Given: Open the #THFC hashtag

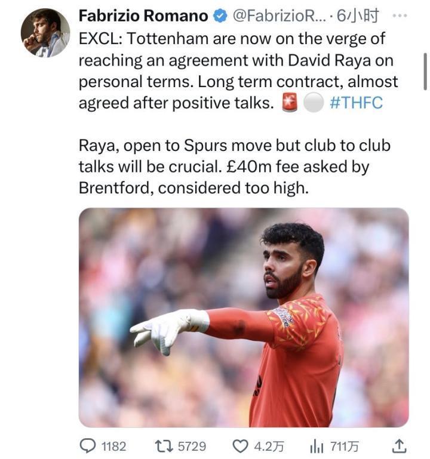Looking at the screenshot, I should click(x=356, y=103).
